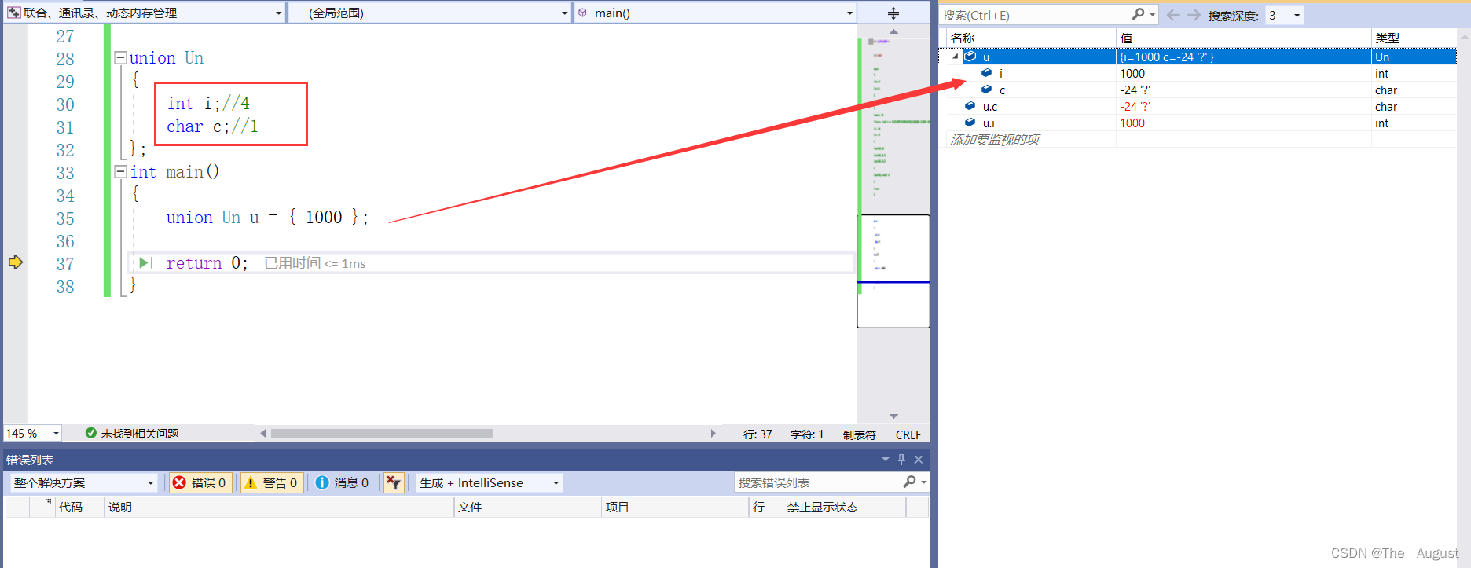The image size is (1471, 568).
Task: Click the CRLF line ending indicator
Action: click(908, 434)
